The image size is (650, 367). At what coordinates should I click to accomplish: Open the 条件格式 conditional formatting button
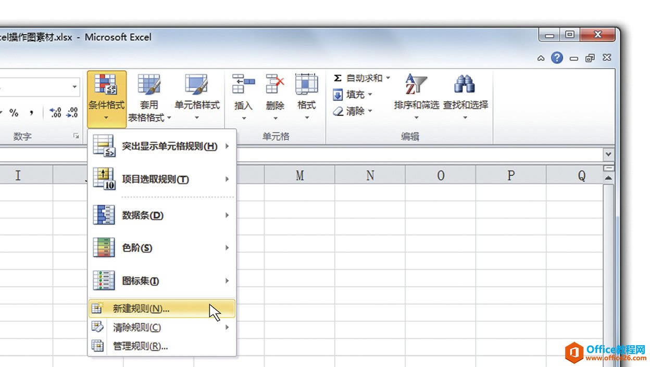107,99
